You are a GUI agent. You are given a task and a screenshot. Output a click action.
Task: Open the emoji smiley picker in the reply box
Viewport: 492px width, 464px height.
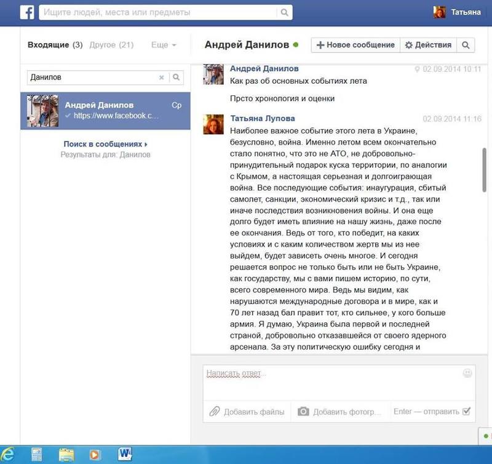point(467,373)
